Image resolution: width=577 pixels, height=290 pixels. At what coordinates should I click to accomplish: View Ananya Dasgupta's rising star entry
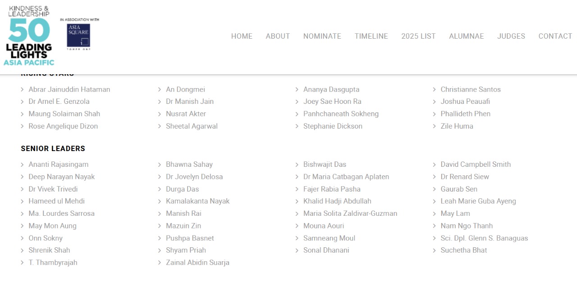click(x=331, y=89)
